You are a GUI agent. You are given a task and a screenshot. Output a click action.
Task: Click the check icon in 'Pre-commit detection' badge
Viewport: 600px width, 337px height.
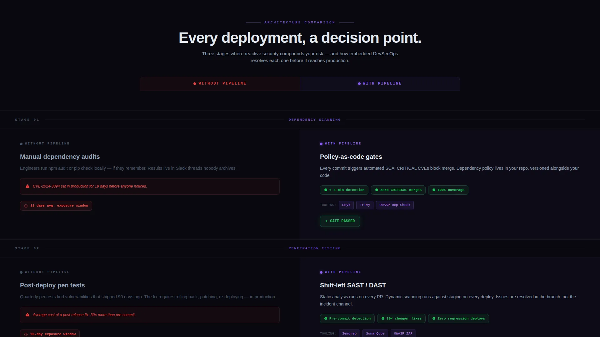click(326, 319)
